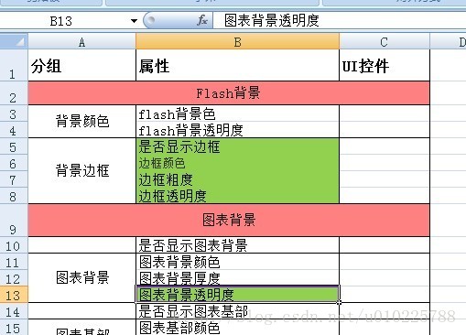466x335 pixels.
Task: Click the selected 图表背景透明度 cell
Action: click(x=237, y=295)
